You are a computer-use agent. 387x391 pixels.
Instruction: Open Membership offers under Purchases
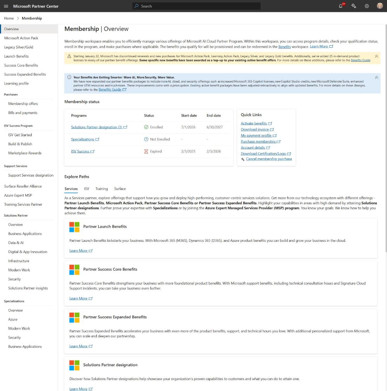[x=23, y=104]
